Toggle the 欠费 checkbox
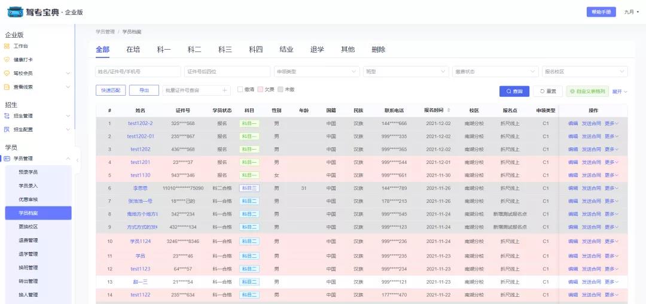646x304 pixels. coord(260,89)
